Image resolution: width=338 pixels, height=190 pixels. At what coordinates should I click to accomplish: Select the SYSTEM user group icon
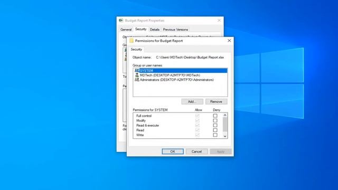click(137, 70)
